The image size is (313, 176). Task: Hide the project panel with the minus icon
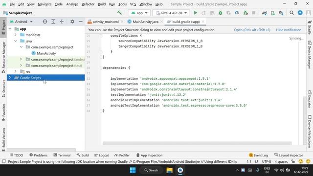click(x=81, y=22)
